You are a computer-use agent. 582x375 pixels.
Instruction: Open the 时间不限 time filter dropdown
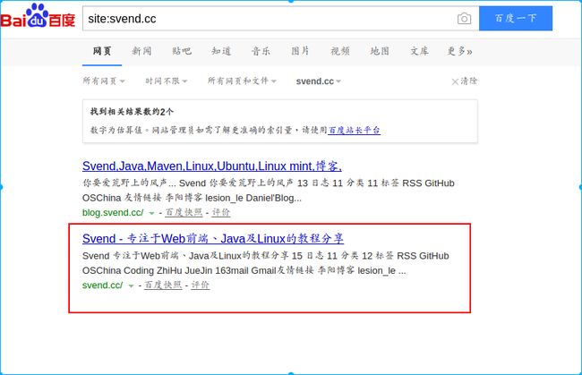167,81
